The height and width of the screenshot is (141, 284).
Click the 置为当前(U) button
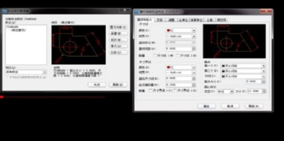point(119,27)
